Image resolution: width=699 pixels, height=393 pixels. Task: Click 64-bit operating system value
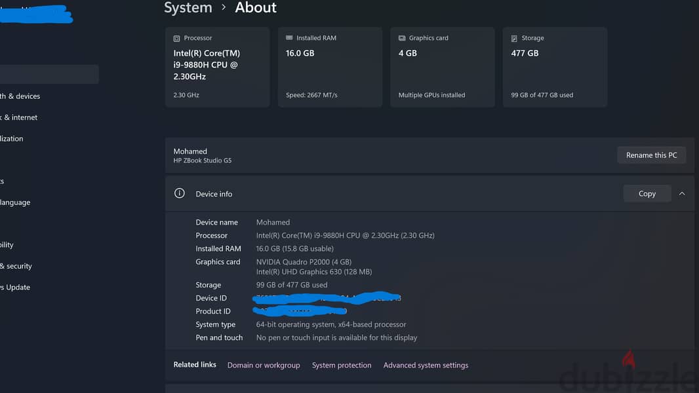[330, 324]
